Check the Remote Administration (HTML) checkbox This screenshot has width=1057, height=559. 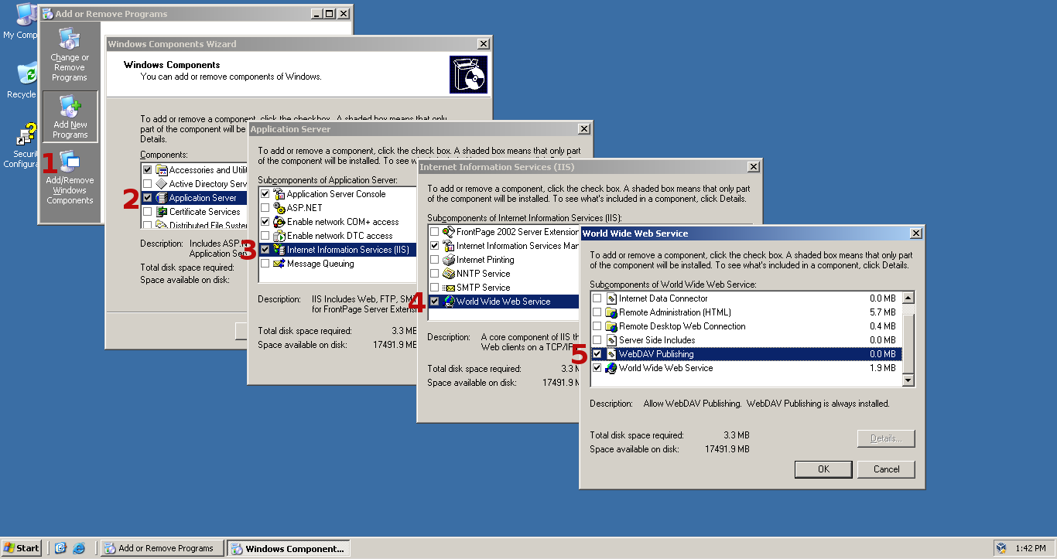[597, 312]
